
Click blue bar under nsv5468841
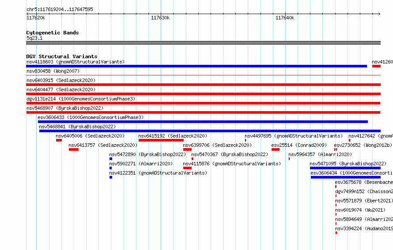[x=210, y=131]
